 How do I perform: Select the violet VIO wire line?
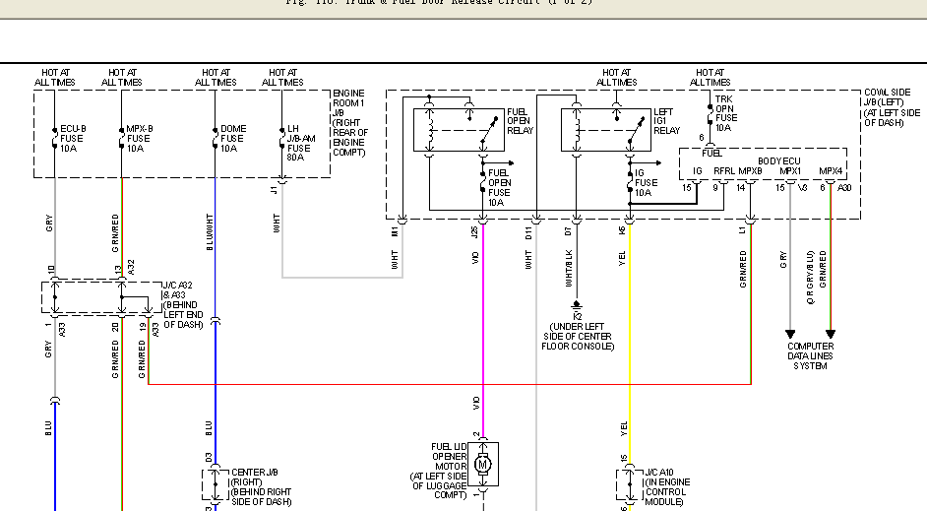pyautogui.click(x=483, y=331)
